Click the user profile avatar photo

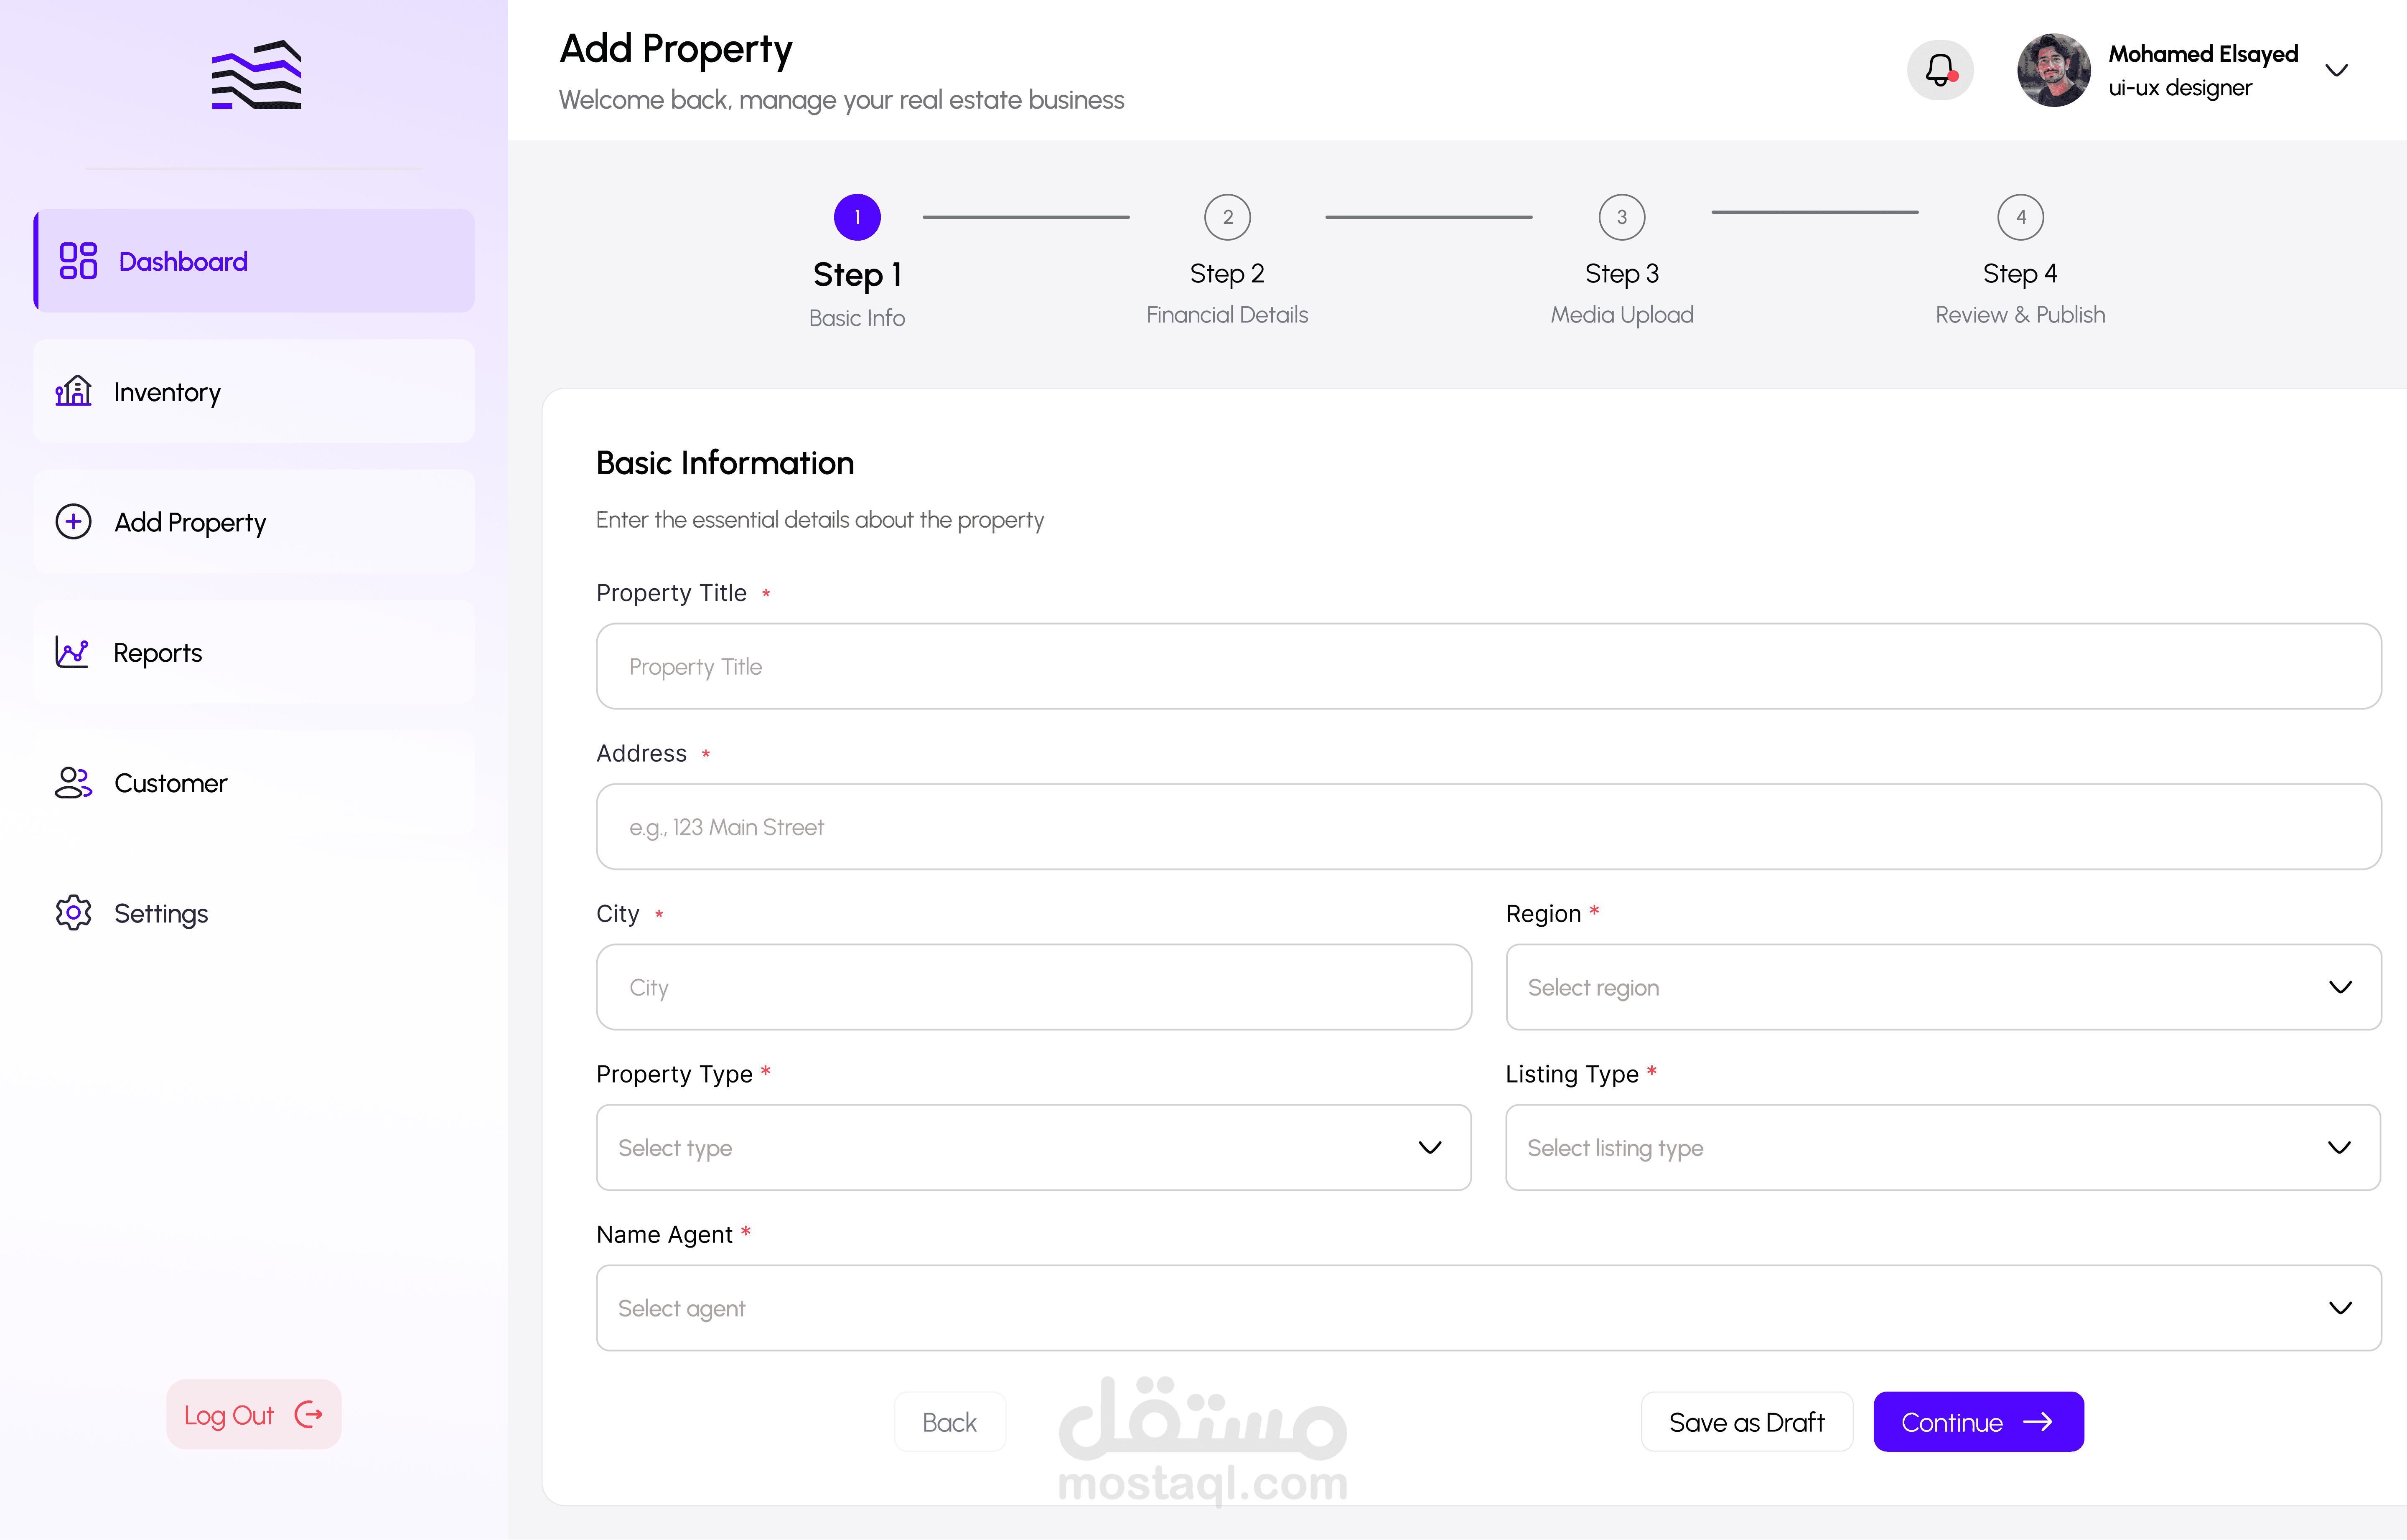(2053, 70)
